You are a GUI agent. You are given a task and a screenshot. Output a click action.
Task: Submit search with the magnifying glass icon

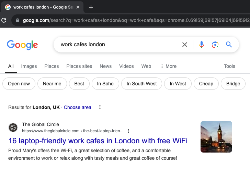coord(229,45)
